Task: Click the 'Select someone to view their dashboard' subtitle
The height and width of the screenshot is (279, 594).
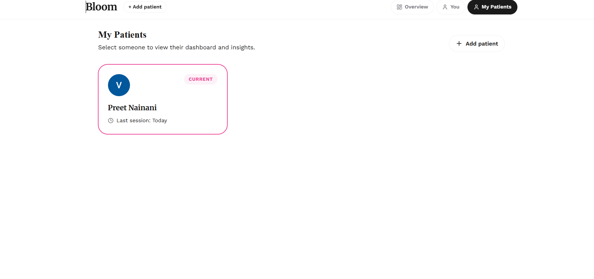Action: tap(176, 47)
